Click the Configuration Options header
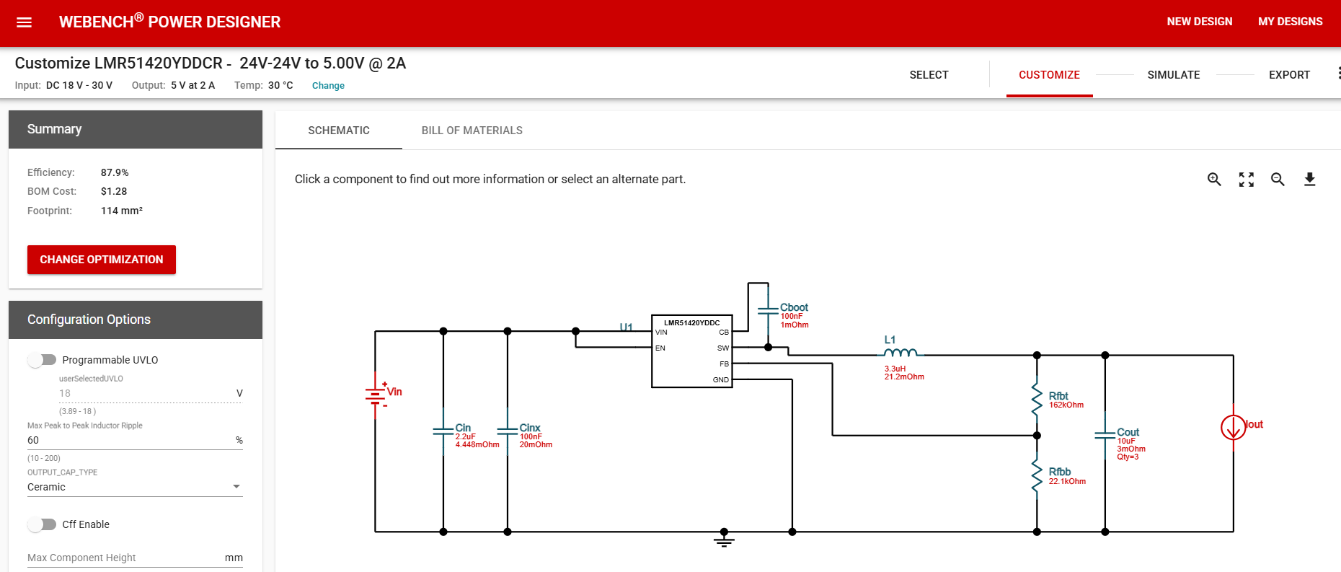The width and height of the screenshot is (1341, 572). pos(136,320)
